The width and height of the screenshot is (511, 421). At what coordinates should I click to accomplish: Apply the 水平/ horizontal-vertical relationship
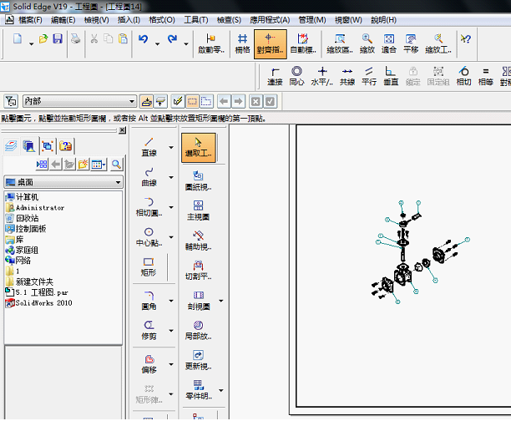pyautogui.click(x=322, y=76)
